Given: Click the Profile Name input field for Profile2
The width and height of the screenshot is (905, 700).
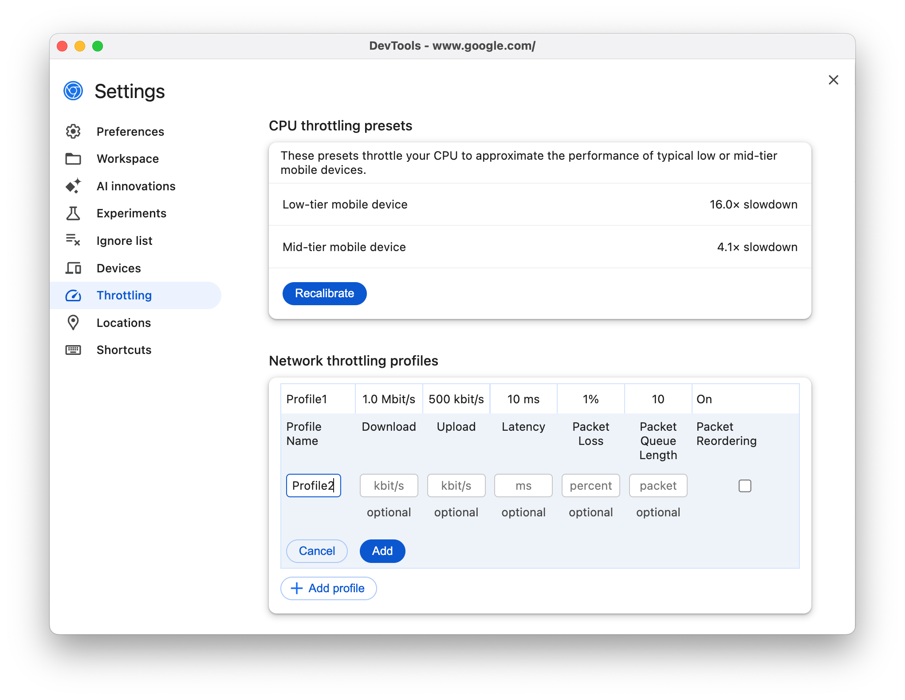Looking at the screenshot, I should point(311,485).
